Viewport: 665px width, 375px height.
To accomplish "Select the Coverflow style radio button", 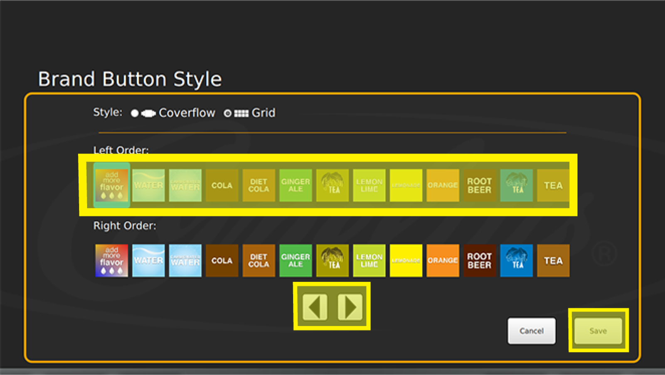I will click(135, 113).
